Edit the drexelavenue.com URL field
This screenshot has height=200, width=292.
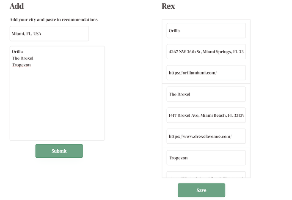tap(207, 136)
